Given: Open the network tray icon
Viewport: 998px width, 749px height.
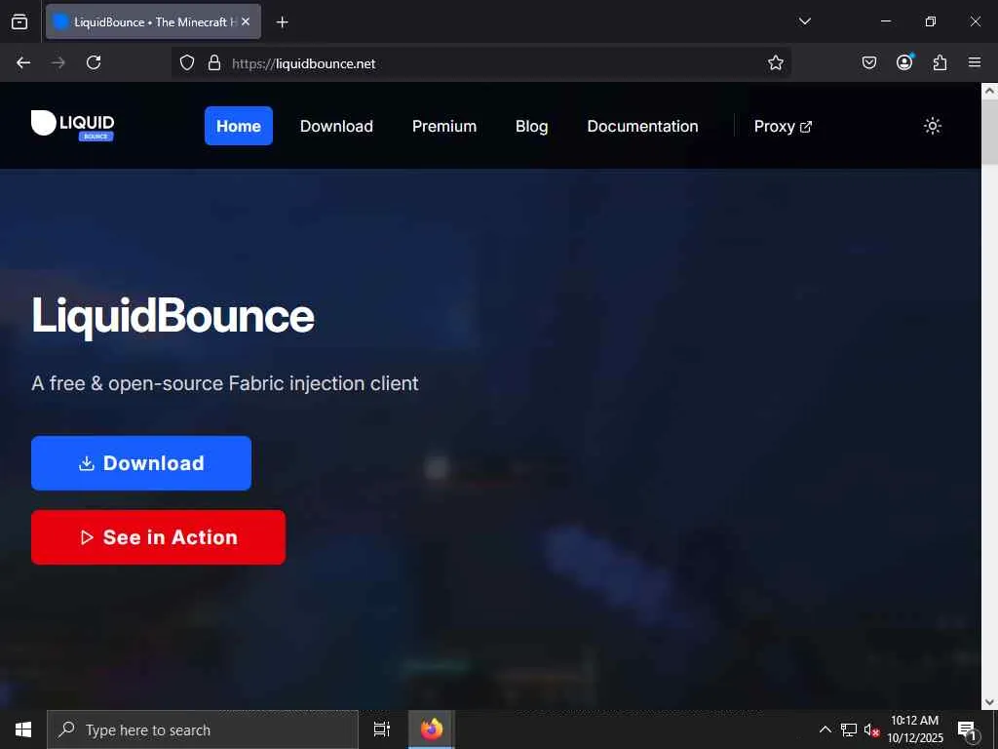Looking at the screenshot, I should (x=849, y=729).
